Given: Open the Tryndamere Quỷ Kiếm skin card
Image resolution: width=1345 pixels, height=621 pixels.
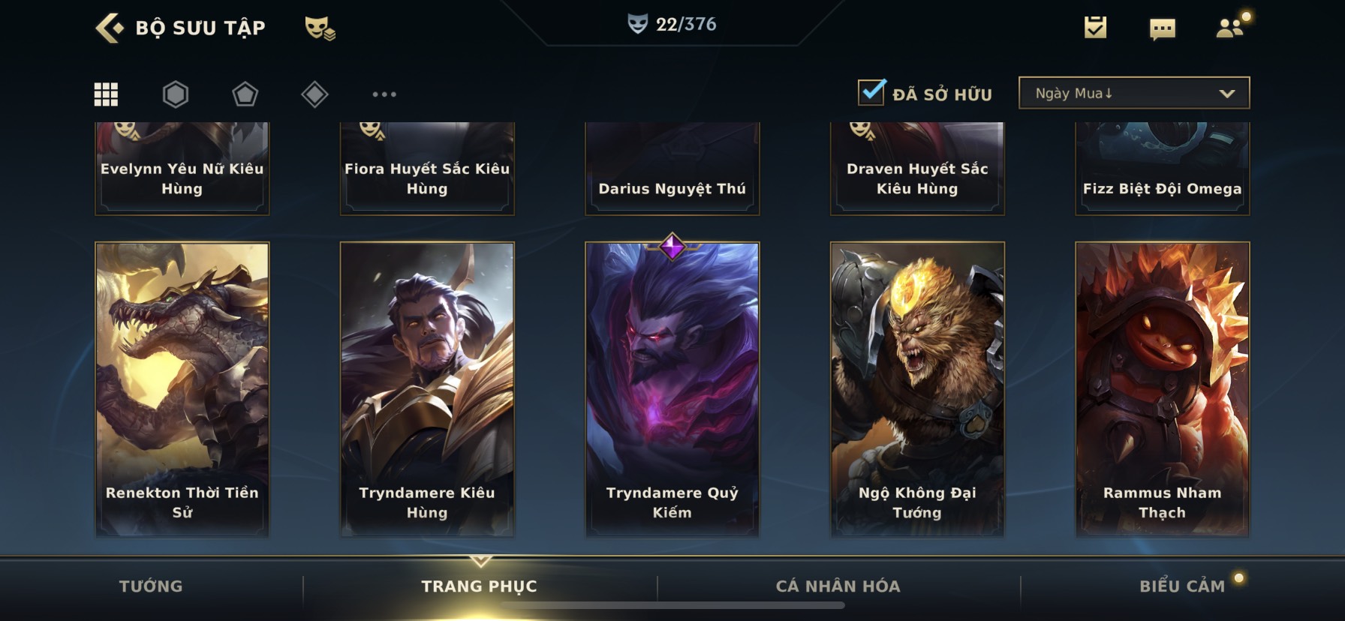Looking at the screenshot, I should click(x=672, y=388).
